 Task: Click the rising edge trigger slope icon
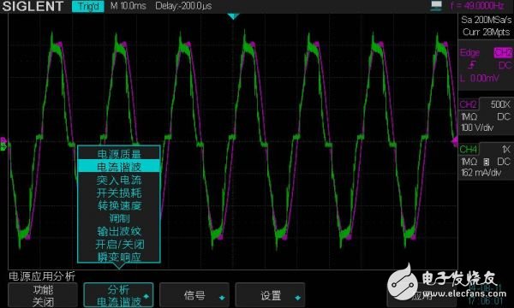coord(472,65)
